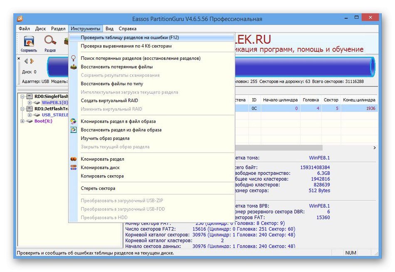The image size is (395, 272).
Task: Click the RD0:SingleFlash disk icon
Action: pyautogui.click(x=30, y=96)
